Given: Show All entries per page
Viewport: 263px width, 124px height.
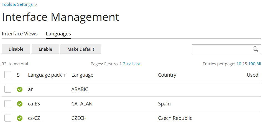Looking at the screenshot, I should (x=259, y=64).
